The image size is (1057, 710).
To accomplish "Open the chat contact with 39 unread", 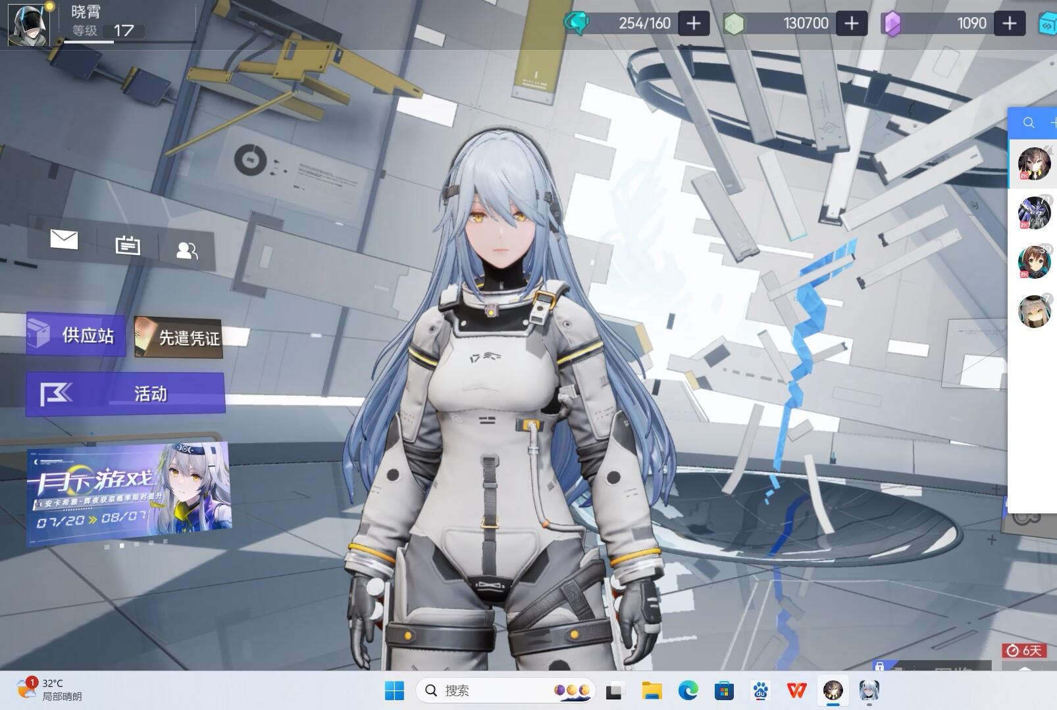I will (1034, 262).
